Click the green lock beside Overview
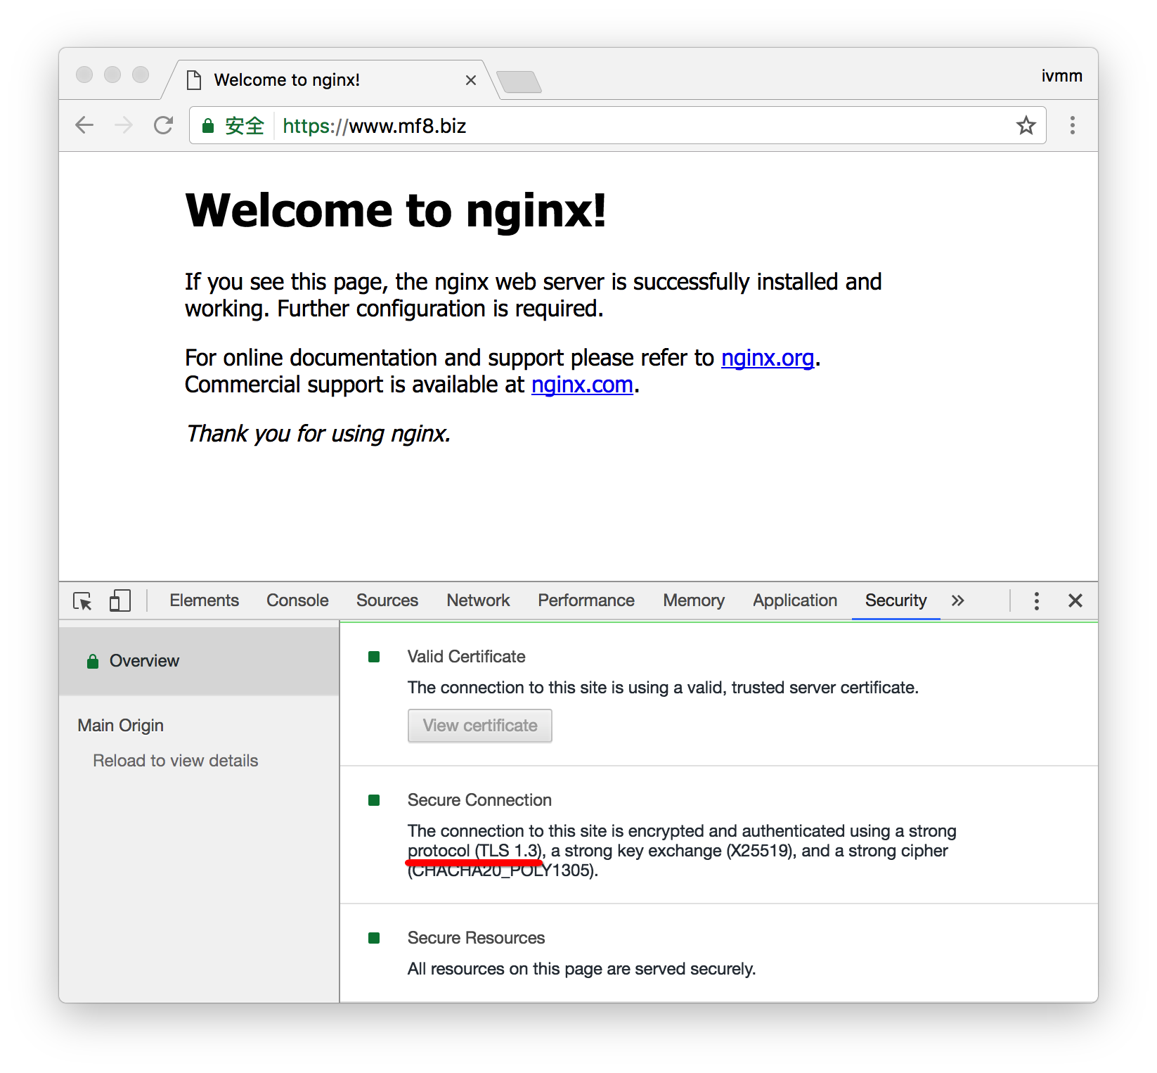1157x1073 pixels. pos(93,660)
